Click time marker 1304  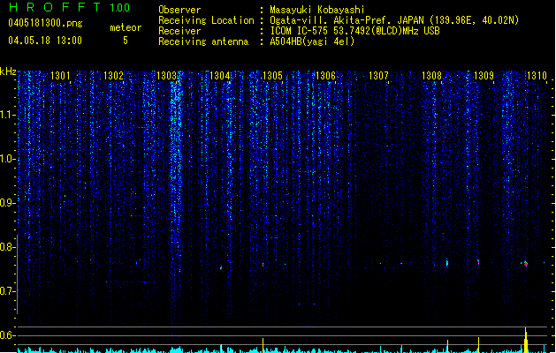(220, 76)
